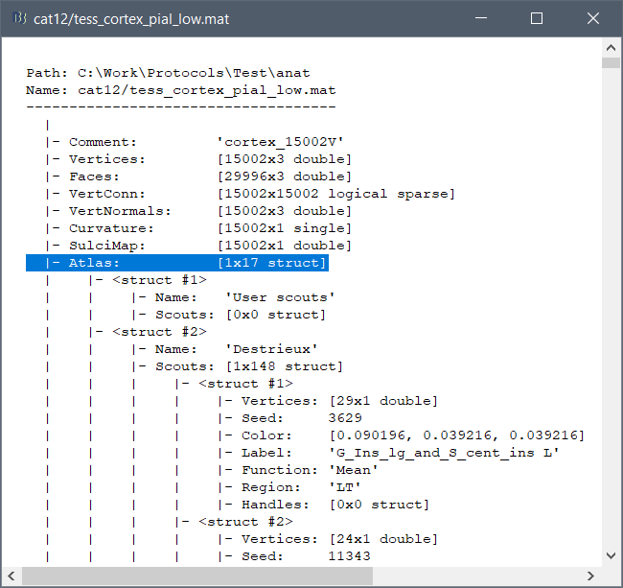Click the vertical scrollbar thumb

611,63
